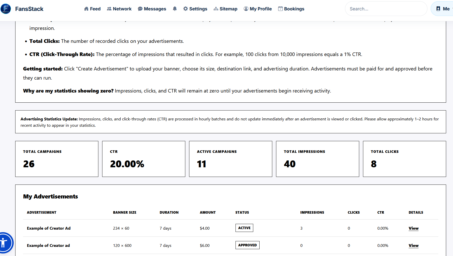This screenshot has width=453, height=256.
Task: Open the Sitemap link
Action: tap(225, 9)
